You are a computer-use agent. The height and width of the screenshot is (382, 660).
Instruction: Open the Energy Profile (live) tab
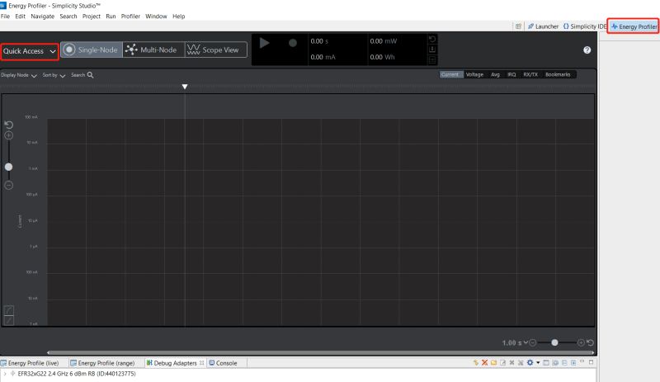[x=31, y=363]
